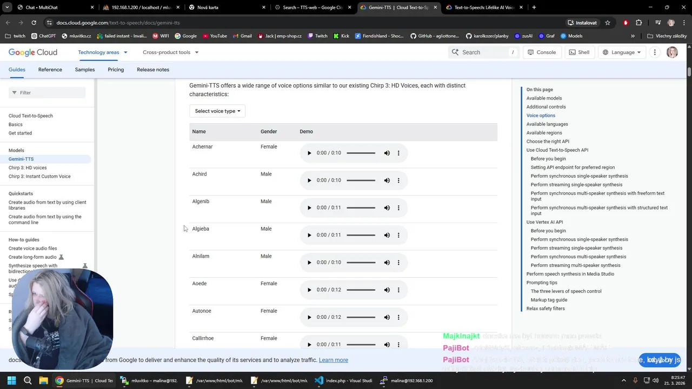
Task: Show hidden system tray icons
Action: coord(623,380)
